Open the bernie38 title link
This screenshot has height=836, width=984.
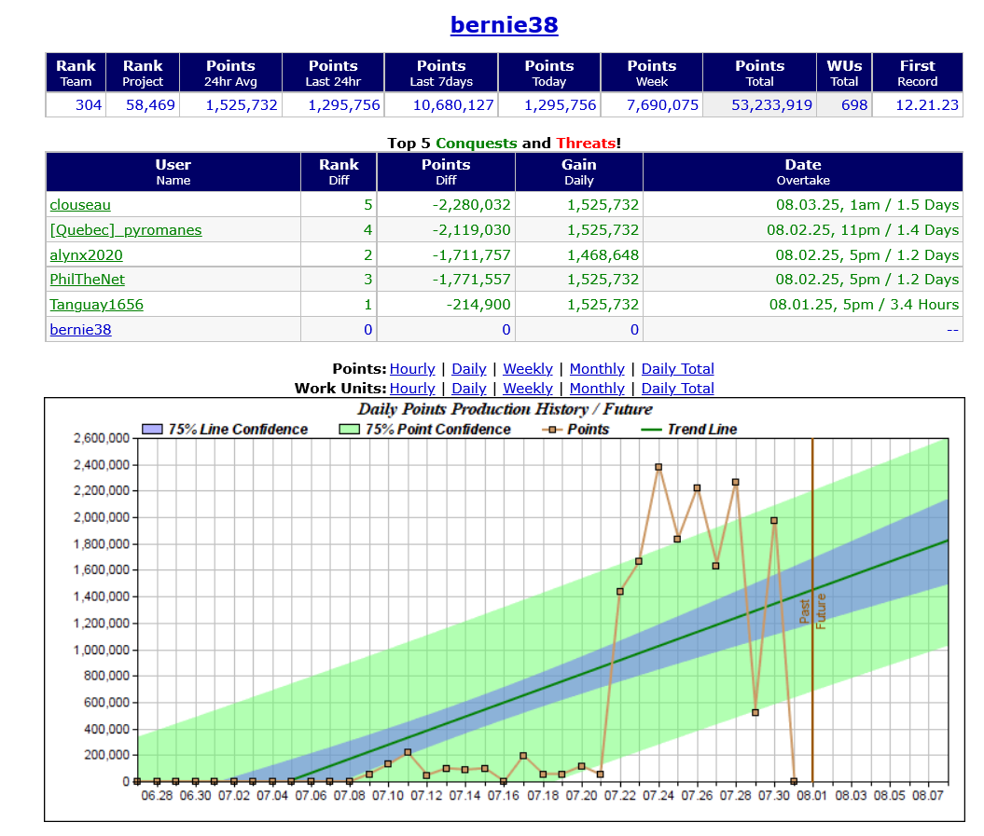pos(504,24)
